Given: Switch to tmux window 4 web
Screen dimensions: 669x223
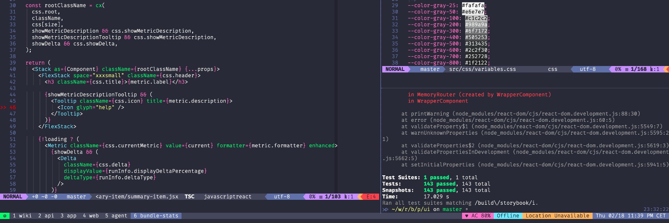Looking at the screenshot, I should click(91, 216).
